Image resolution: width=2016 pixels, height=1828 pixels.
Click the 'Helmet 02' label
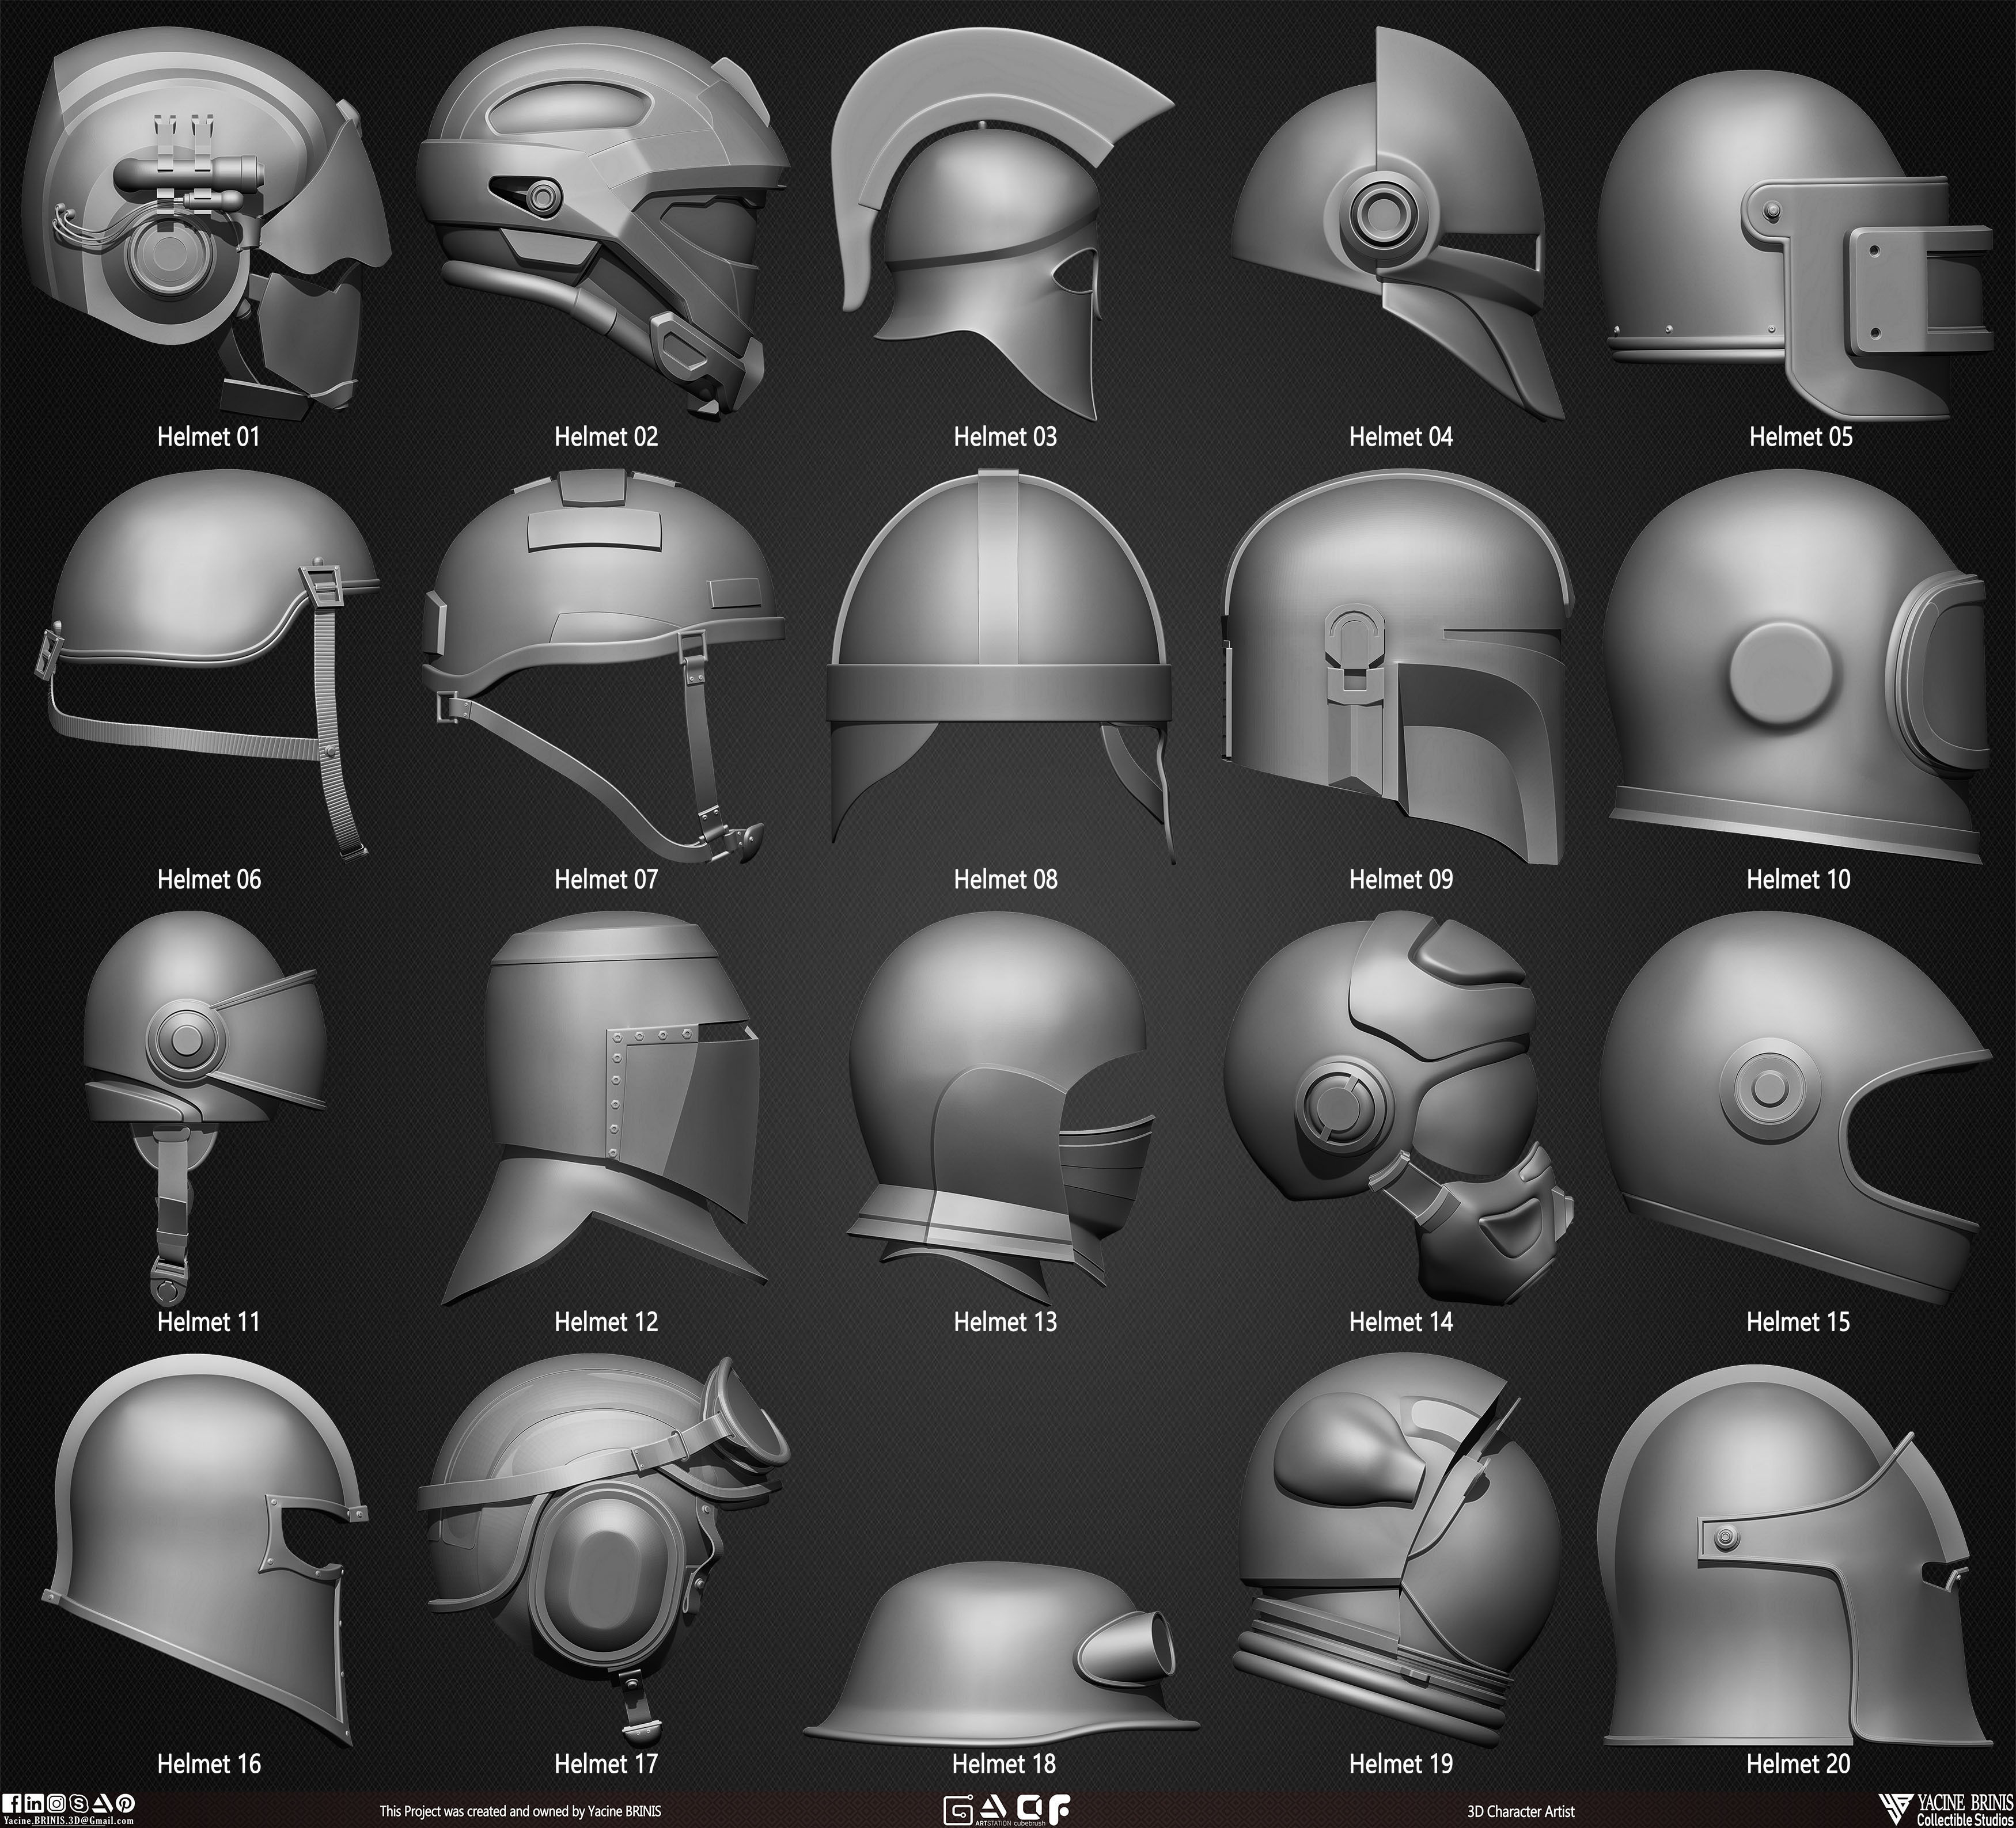click(x=606, y=437)
